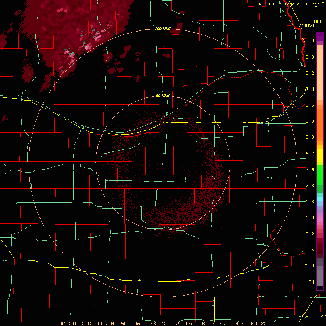Click the 5.8 value on the color scale
Image resolution: width=326 pixels, height=326 pixels.
coord(310,121)
